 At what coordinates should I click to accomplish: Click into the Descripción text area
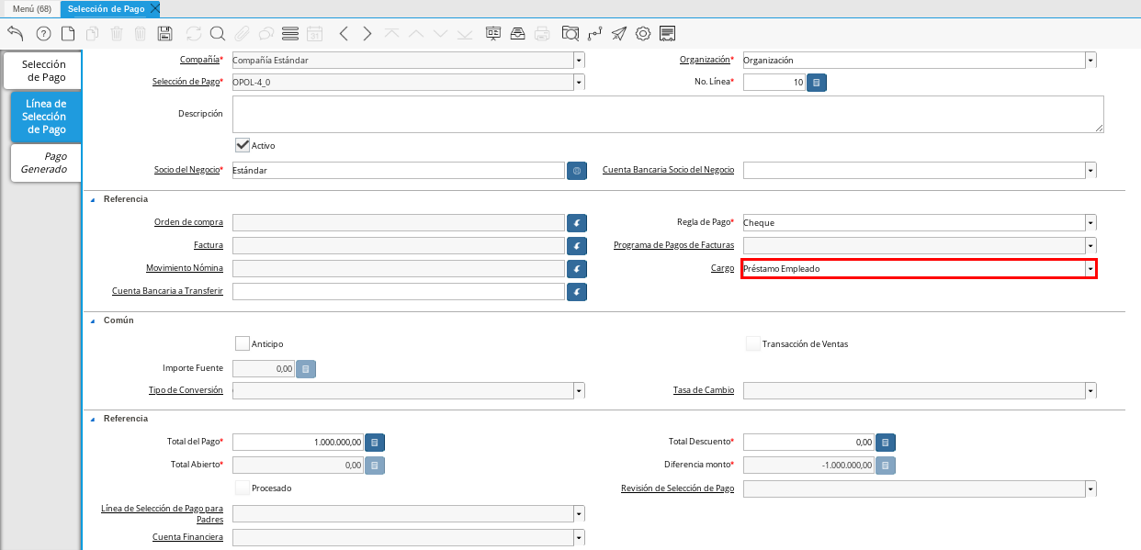(x=667, y=114)
